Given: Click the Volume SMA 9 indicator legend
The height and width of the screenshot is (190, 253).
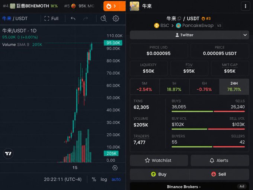Looking at the screenshot, I should click(x=22, y=45).
